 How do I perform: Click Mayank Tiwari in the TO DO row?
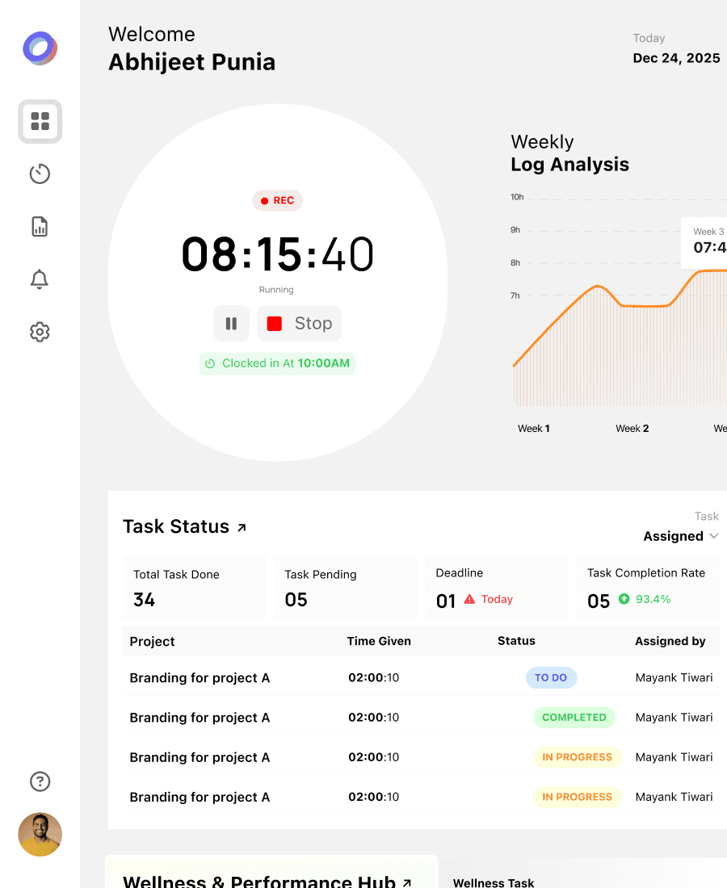[674, 678]
